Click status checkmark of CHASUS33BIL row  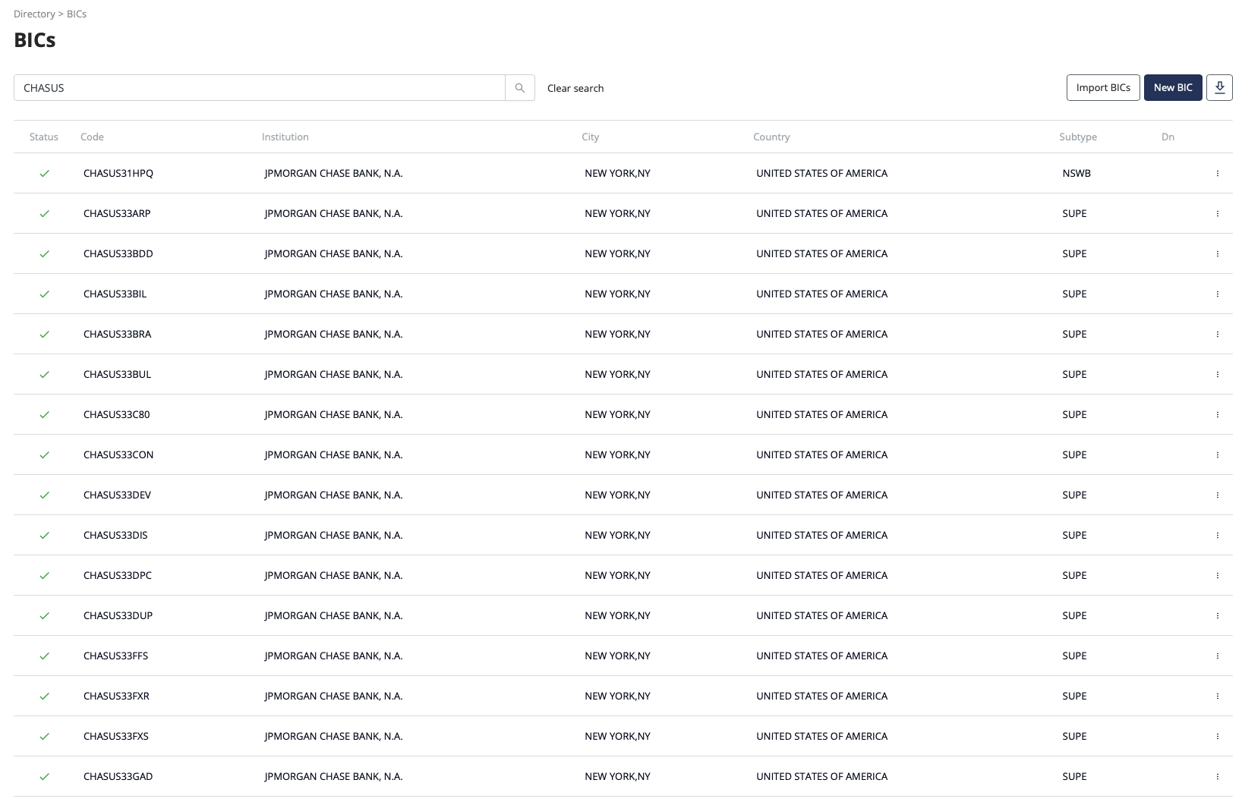pyautogui.click(x=44, y=294)
